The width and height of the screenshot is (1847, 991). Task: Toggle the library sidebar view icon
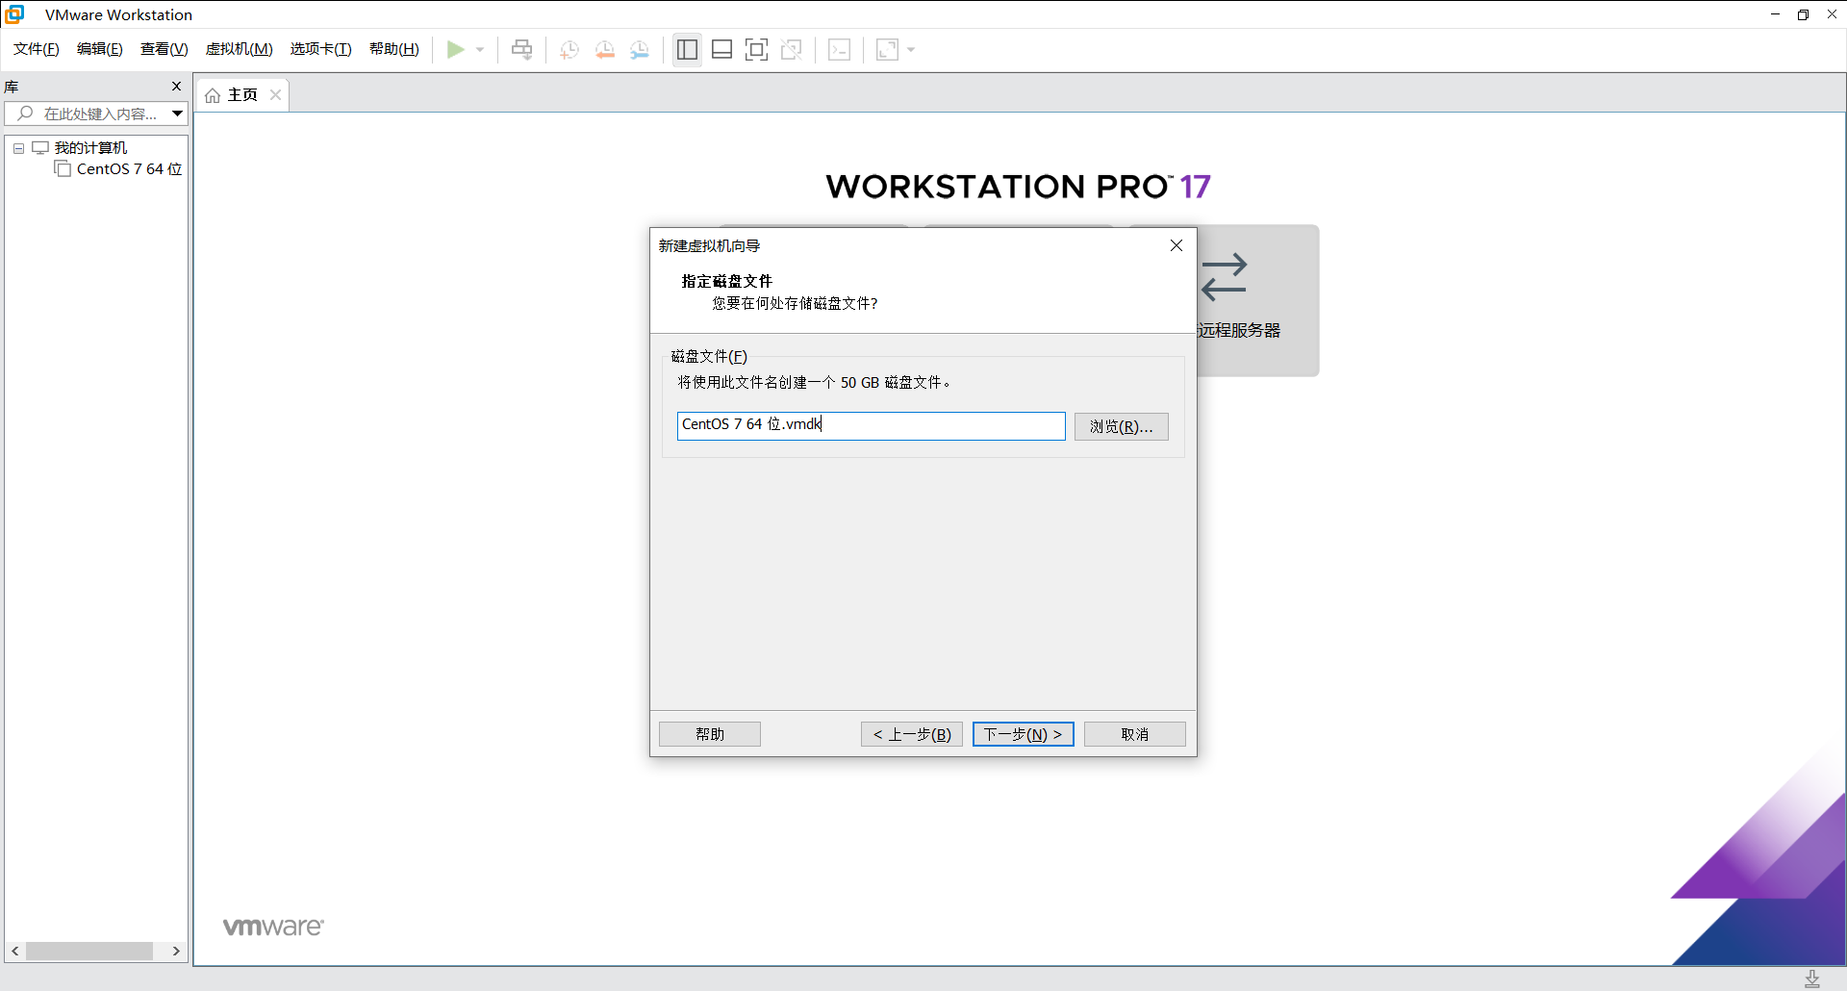(687, 49)
